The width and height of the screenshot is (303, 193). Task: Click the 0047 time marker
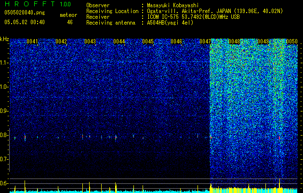[x=205, y=41]
